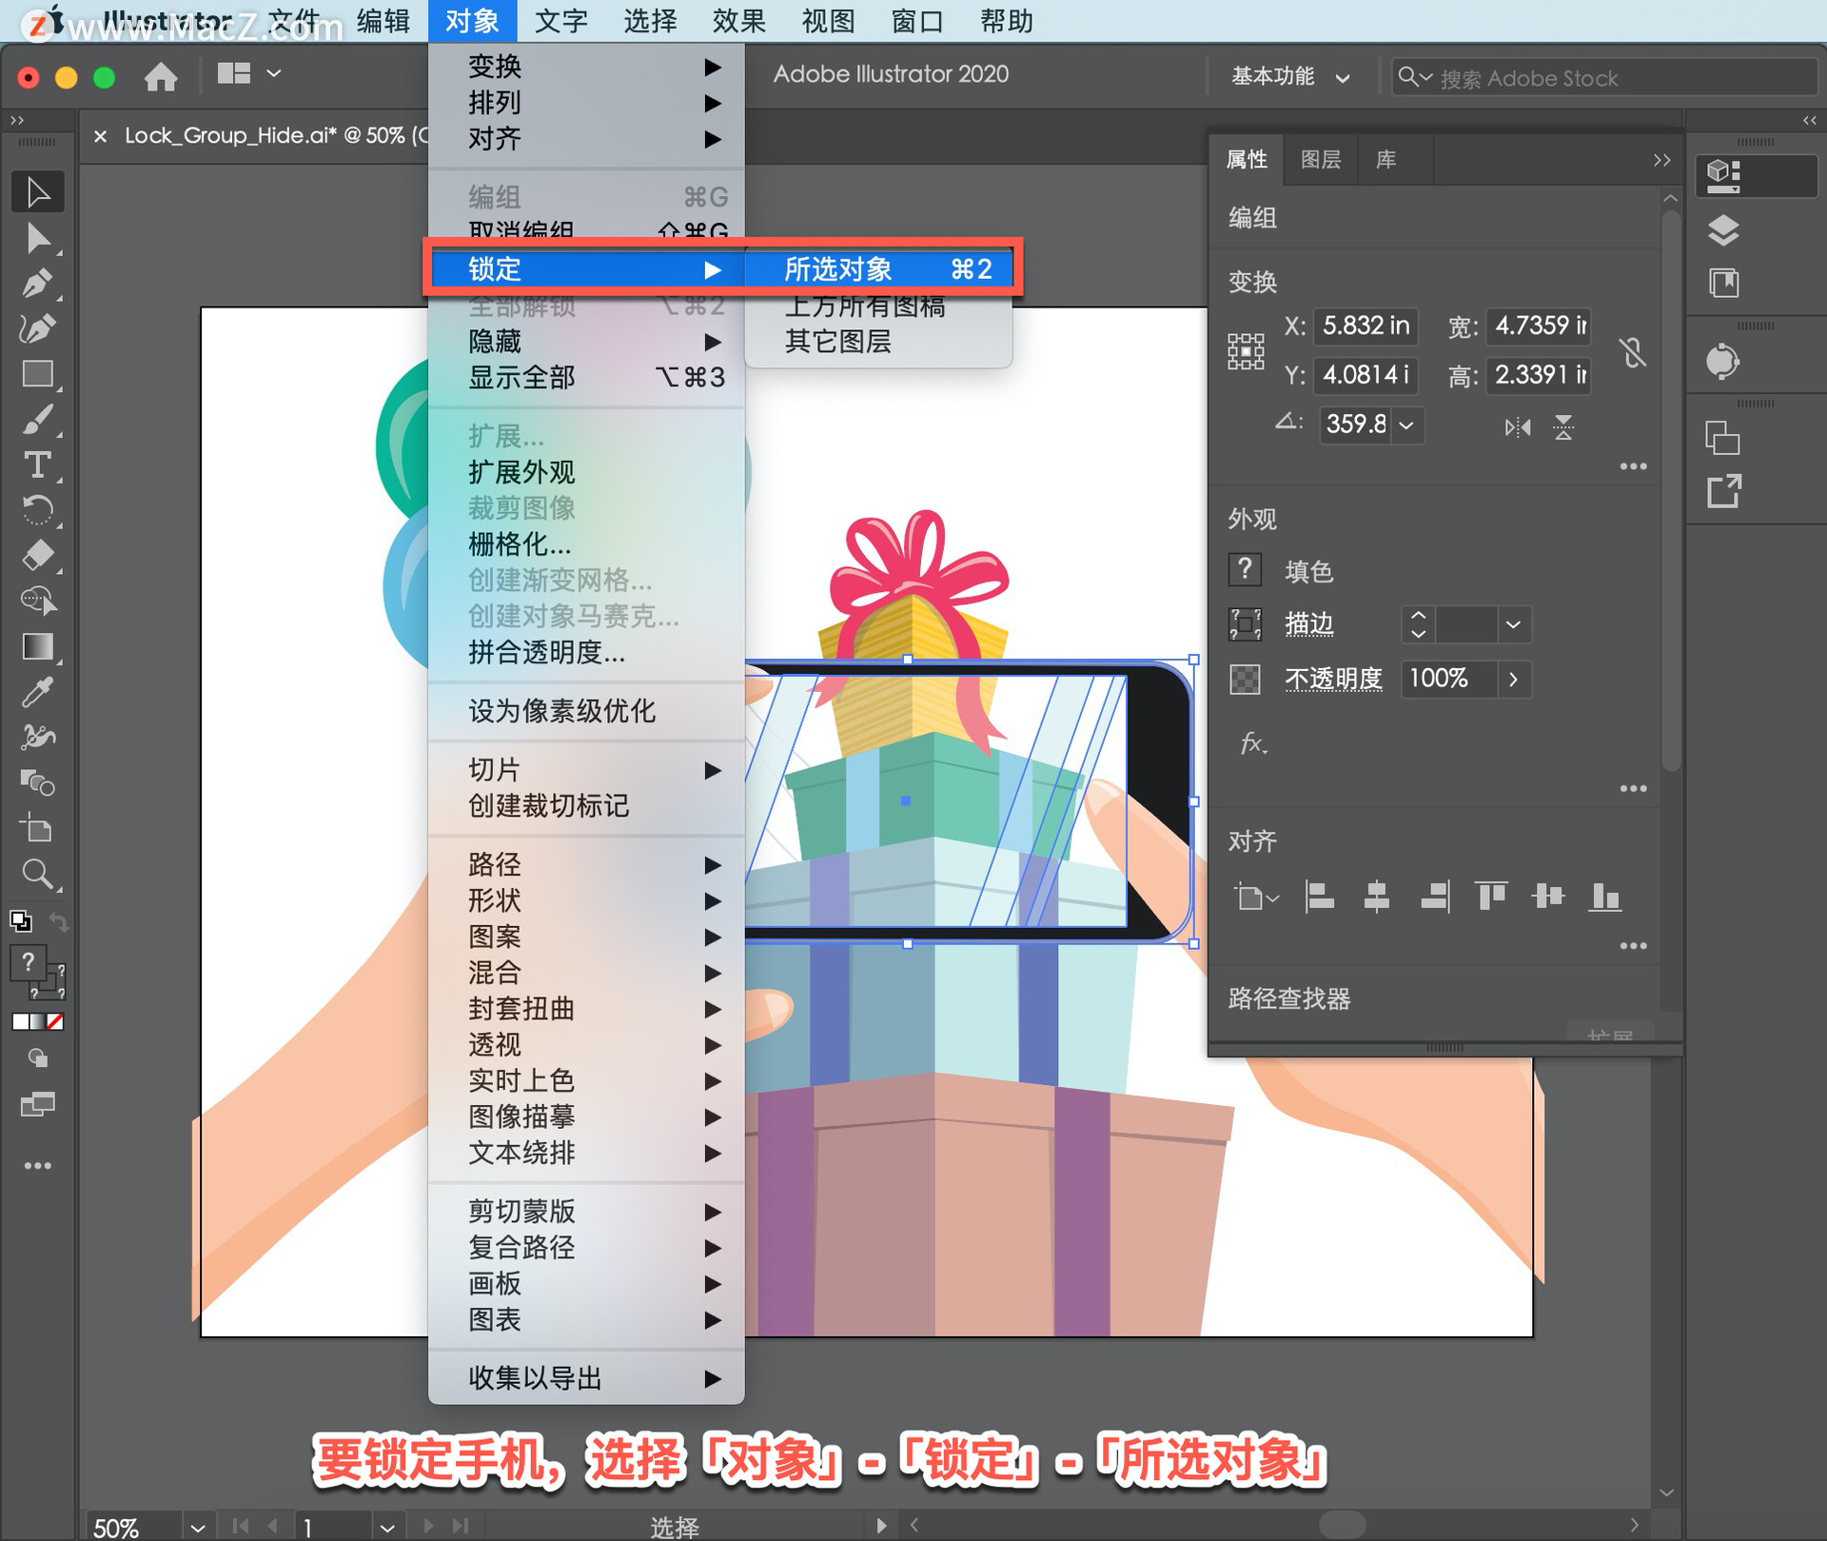Click the more options button under 变换 section
This screenshot has width=1827, height=1541.
pos(1635,465)
